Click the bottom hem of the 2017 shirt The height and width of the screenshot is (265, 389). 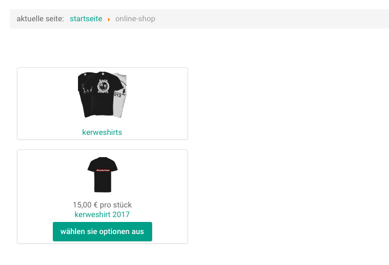point(102,191)
